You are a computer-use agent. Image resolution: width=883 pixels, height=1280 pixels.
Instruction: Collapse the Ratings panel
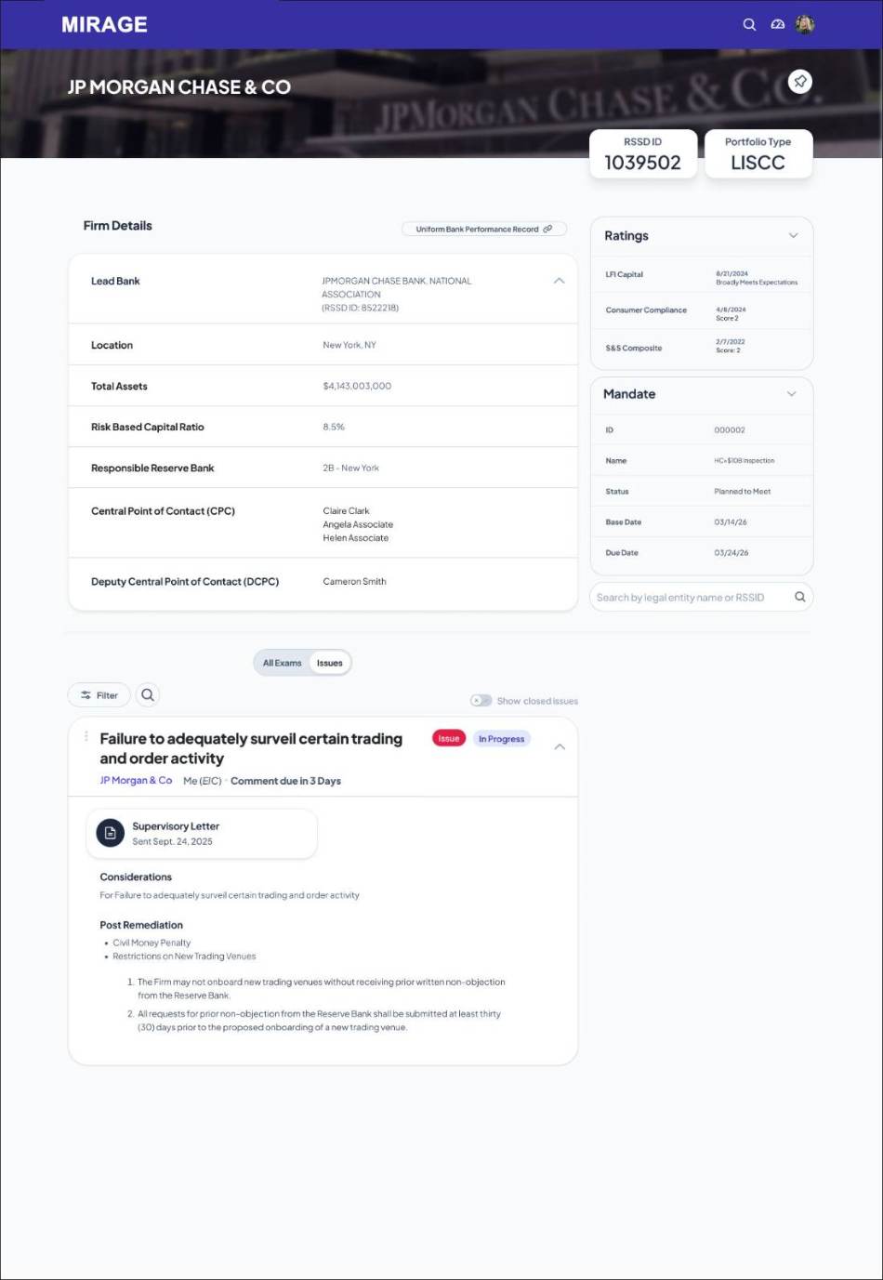[793, 236]
